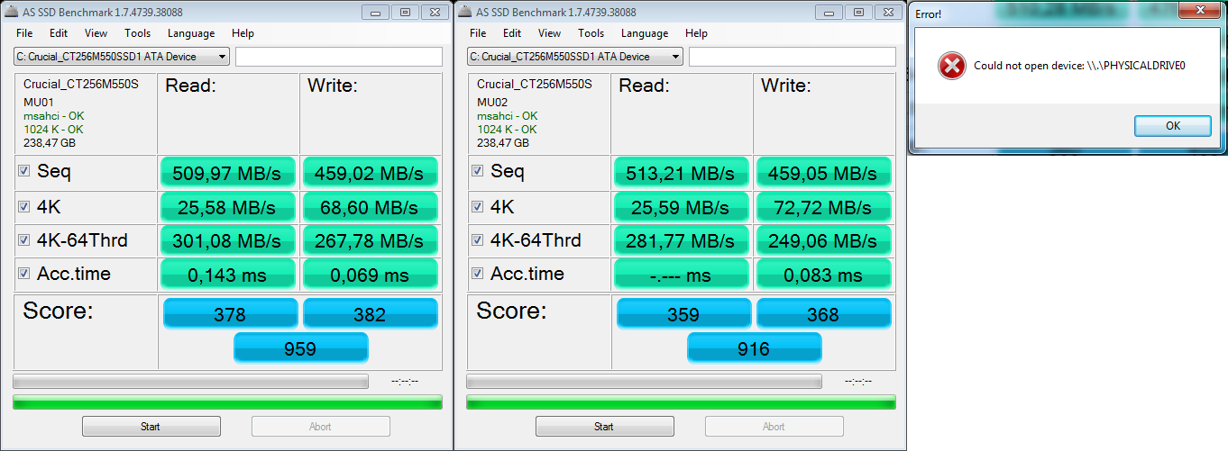The image size is (1228, 451).
Task: Click 4K-64Thrd read value 281,77 MB/s
Action: click(x=682, y=240)
